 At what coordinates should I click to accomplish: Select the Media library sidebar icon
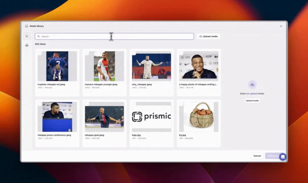[27, 36]
